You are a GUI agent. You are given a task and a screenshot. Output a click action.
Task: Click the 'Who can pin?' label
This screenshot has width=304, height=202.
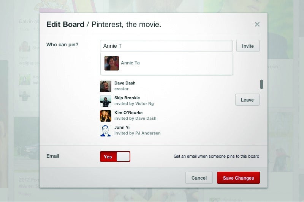coord(62,45)
